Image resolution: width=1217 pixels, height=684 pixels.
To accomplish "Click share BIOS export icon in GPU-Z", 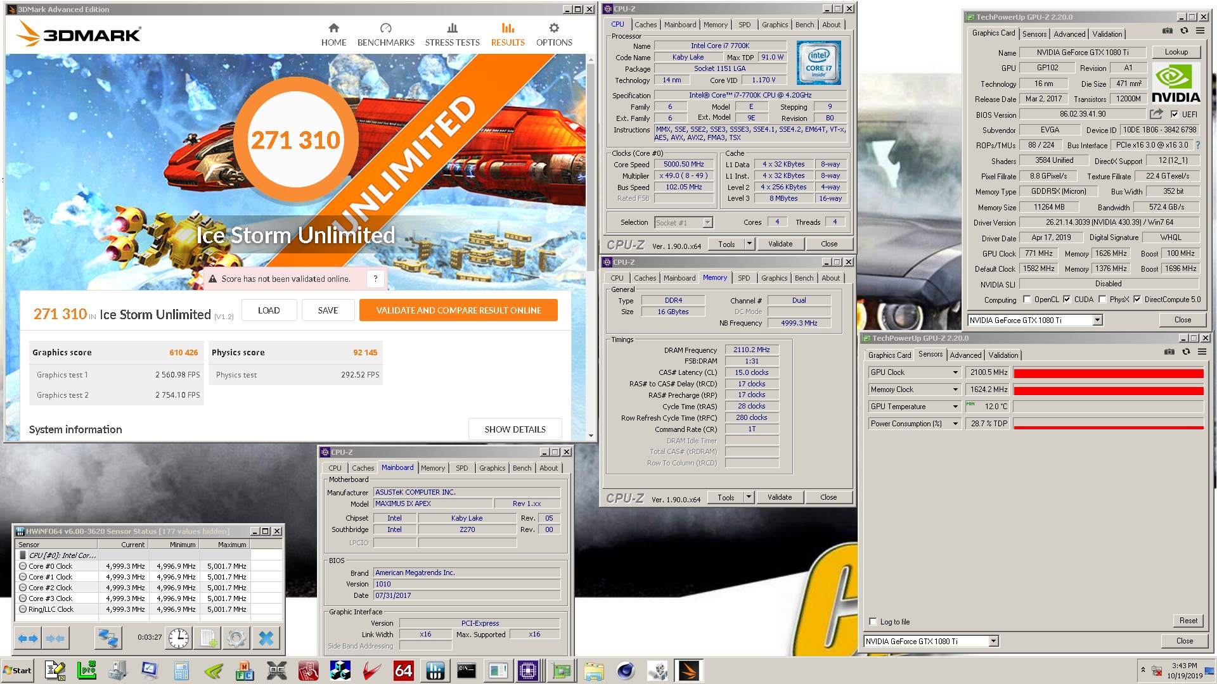I will (x=1157, y=114).
